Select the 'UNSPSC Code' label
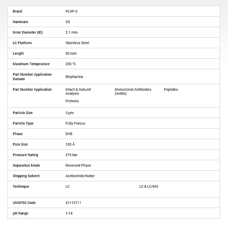 pyautogui.click(x=24, y=203)
